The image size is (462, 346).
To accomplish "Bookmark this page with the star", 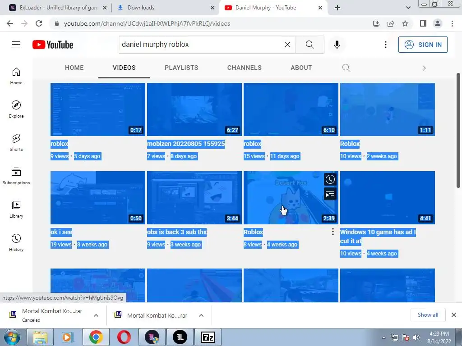I will (x=405, y=23).
